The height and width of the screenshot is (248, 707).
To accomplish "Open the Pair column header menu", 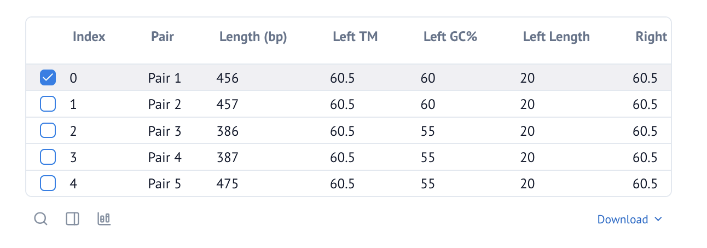I will [163, 37].
